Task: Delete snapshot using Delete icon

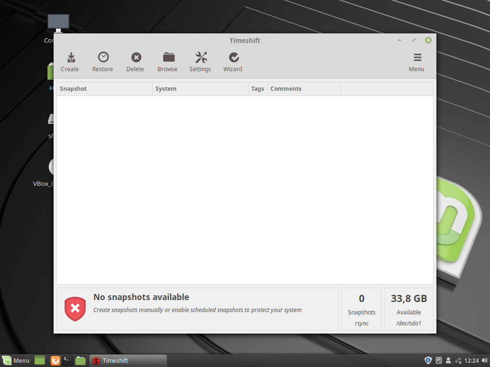Action: pos(135,62)
